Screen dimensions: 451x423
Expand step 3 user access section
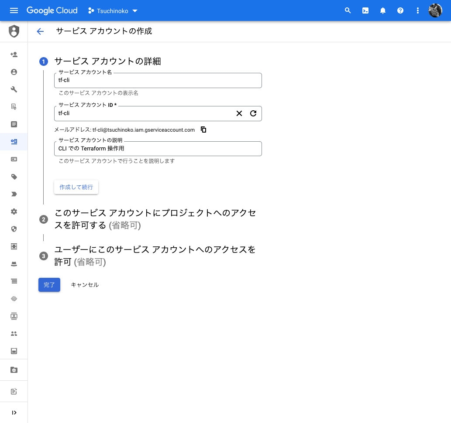click(155, 256)
